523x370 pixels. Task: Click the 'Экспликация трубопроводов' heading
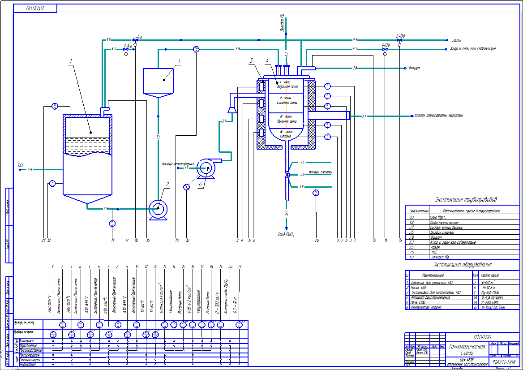click(466, 199)
